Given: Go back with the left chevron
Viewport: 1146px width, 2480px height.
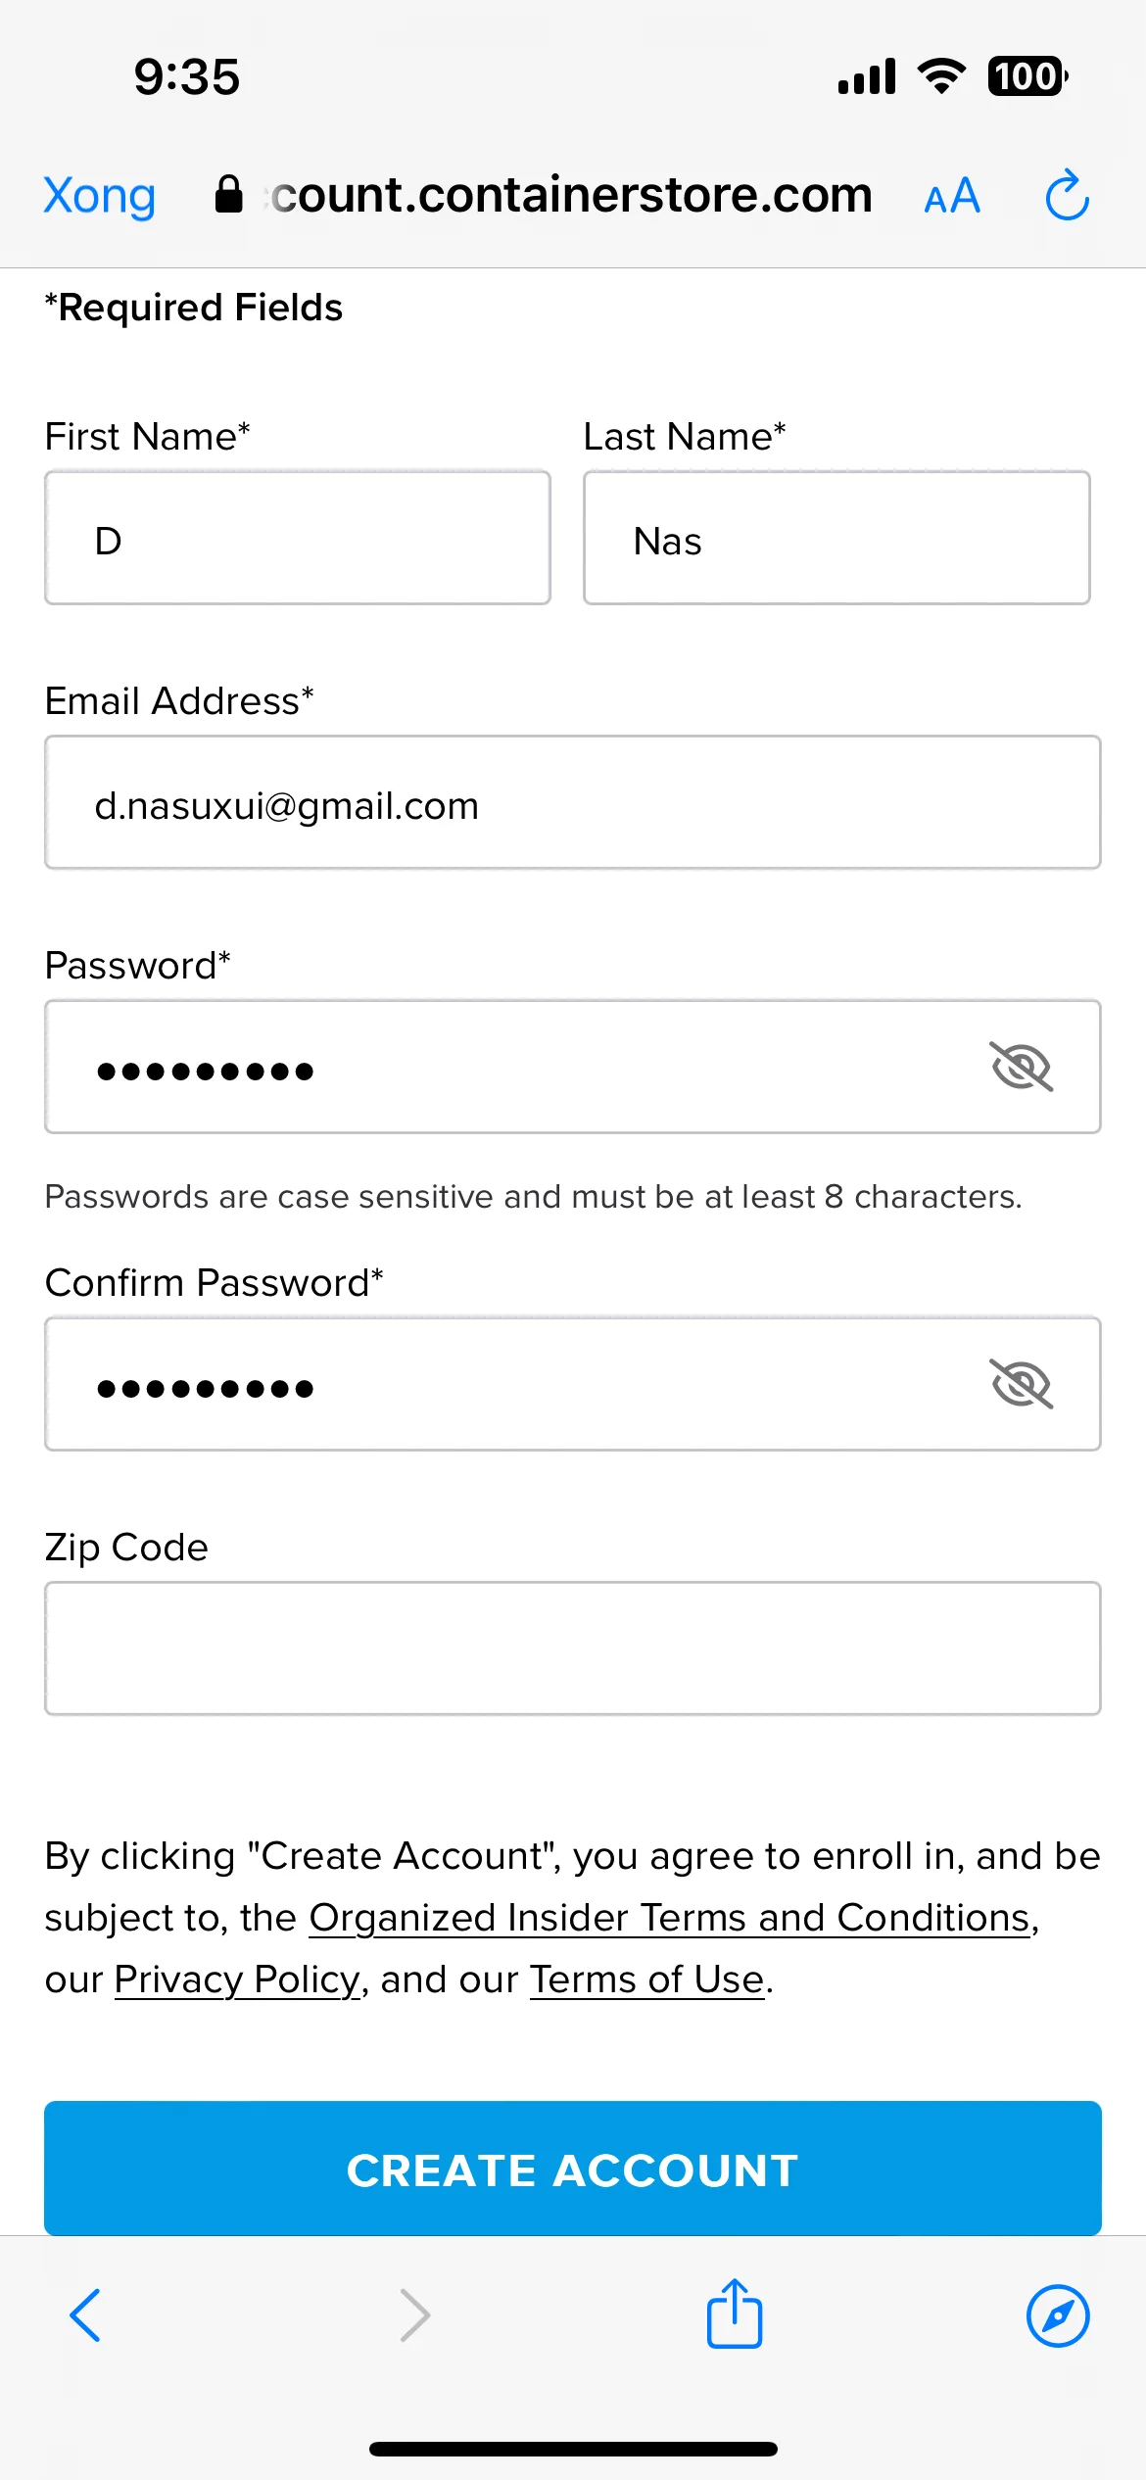Looking at the screenshot, I should 85,2315.
